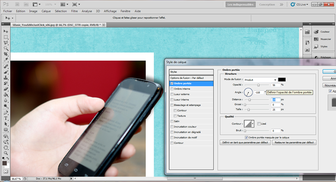The image size is (336, 182).
Task: Select the Zoom tool in the toolbox
Action: click(x=6, y=153)
